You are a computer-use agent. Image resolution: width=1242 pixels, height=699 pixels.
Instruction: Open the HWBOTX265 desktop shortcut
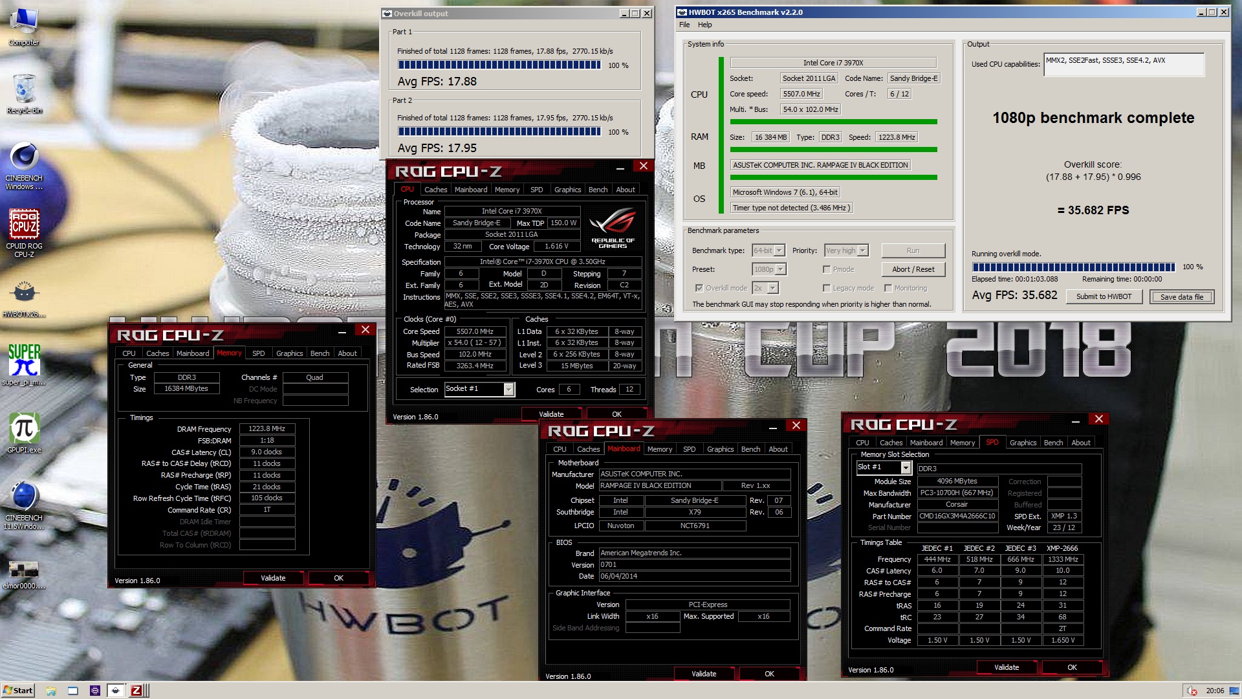24,299
